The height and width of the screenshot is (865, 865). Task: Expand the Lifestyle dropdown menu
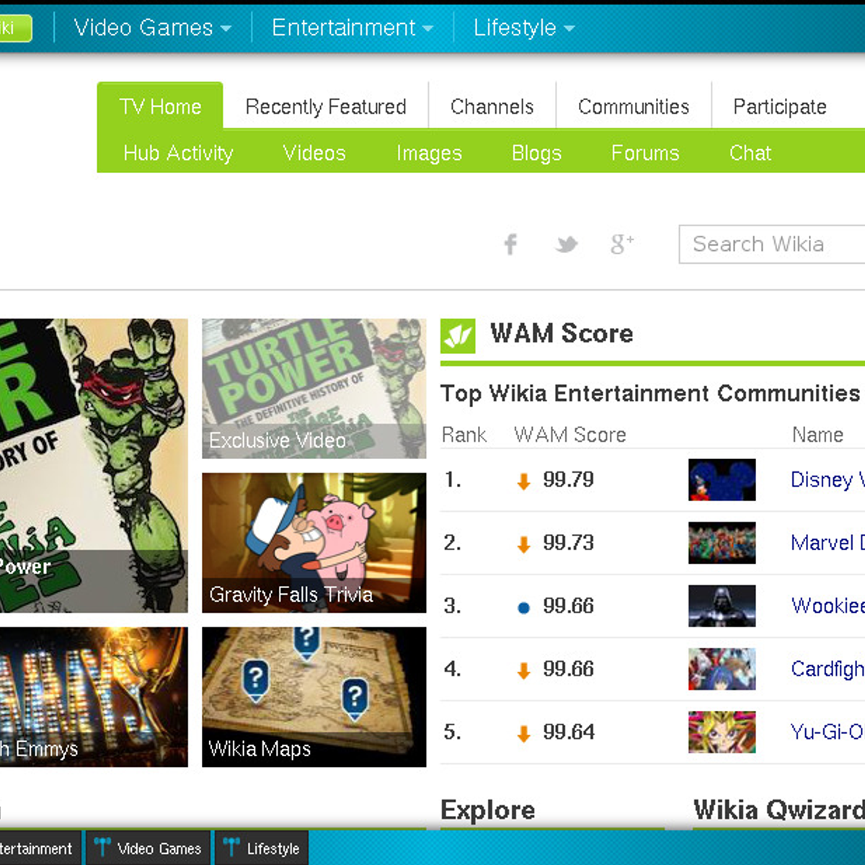[523, 28]
